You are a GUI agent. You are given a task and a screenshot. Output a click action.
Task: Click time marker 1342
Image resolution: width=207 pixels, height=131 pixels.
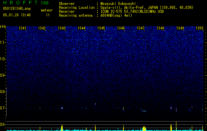(x=42, y=28)
